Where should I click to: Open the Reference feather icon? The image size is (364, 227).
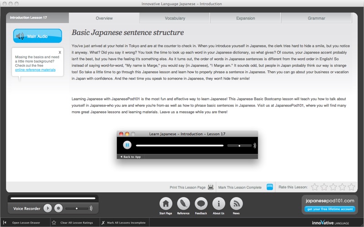[183, 203]
